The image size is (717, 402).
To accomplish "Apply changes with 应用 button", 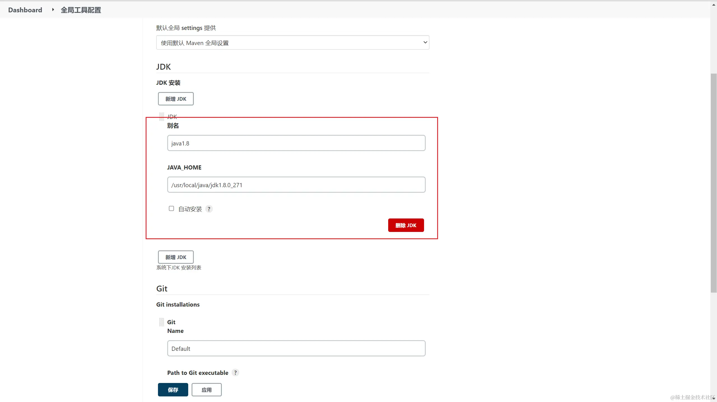I will (x=206, y=390).
